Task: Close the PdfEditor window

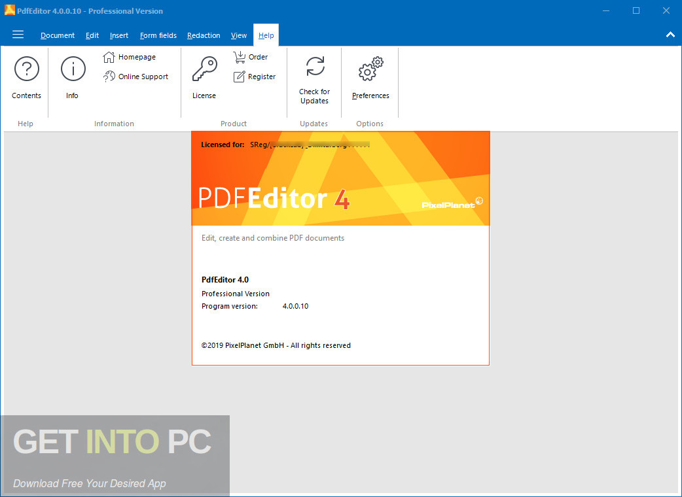Action: 666,10
